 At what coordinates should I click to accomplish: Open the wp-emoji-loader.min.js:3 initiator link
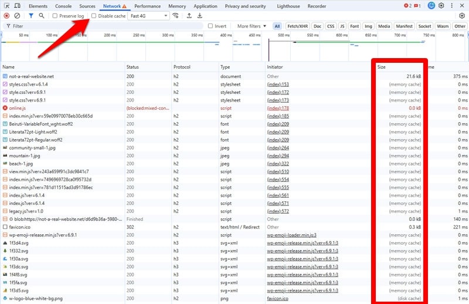pyautogui.click(x=291, y=235)
